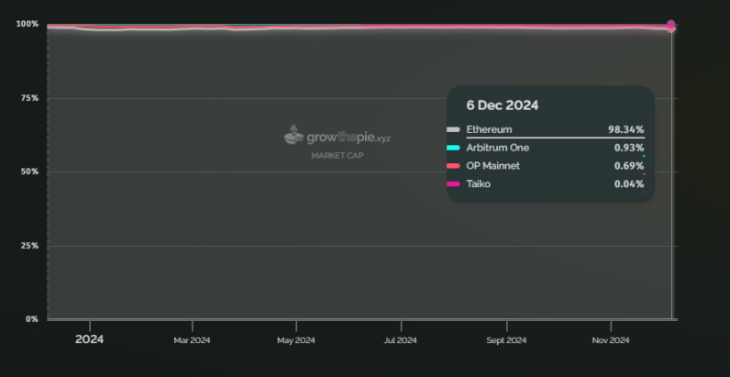
Task: Select the Mar 2024 x-axis tick label
Action: (x=192, y=340)
